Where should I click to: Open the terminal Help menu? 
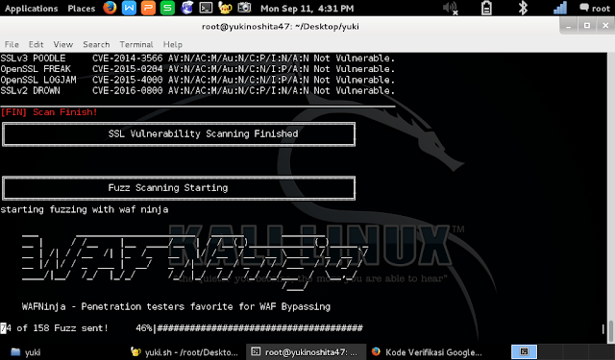[x=173, y=44]
